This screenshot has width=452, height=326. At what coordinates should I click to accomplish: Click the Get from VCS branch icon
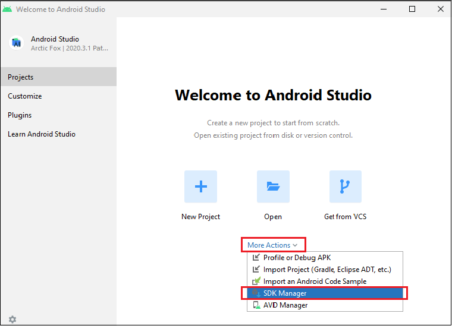click(x=346, y=186)
